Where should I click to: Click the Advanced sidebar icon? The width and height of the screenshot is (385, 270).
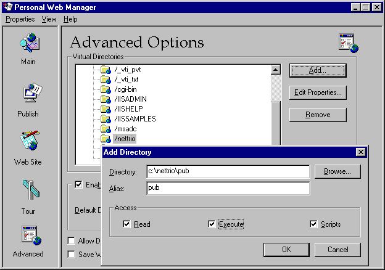pos(28,237)
